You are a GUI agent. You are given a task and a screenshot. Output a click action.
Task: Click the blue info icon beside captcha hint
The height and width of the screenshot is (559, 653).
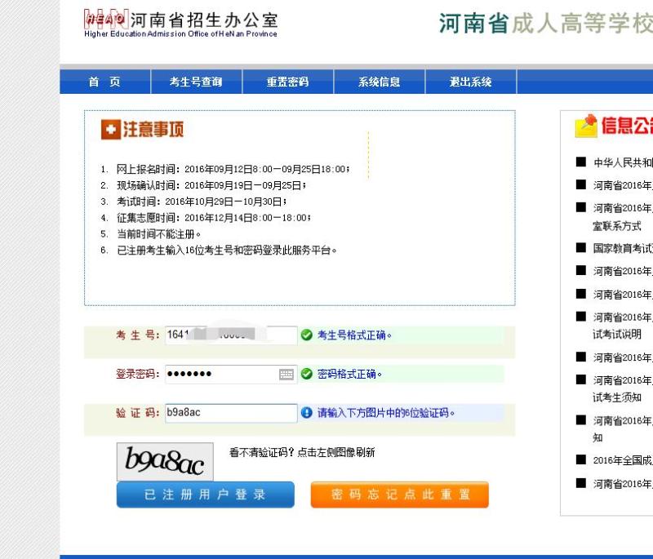[x=307, y=412]
